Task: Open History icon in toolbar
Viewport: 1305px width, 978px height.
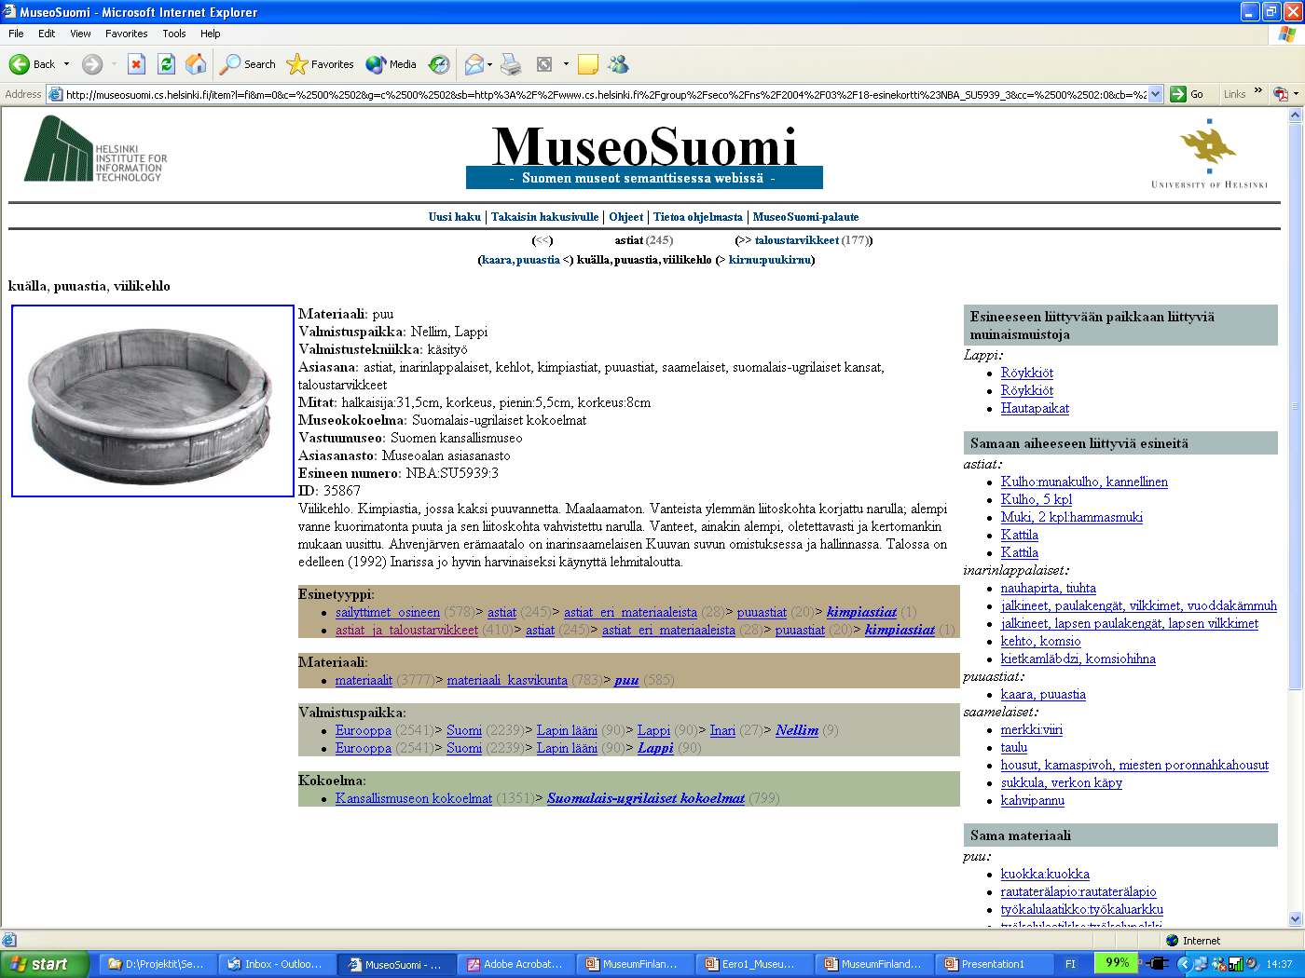Action: click(x=438, y=64)
